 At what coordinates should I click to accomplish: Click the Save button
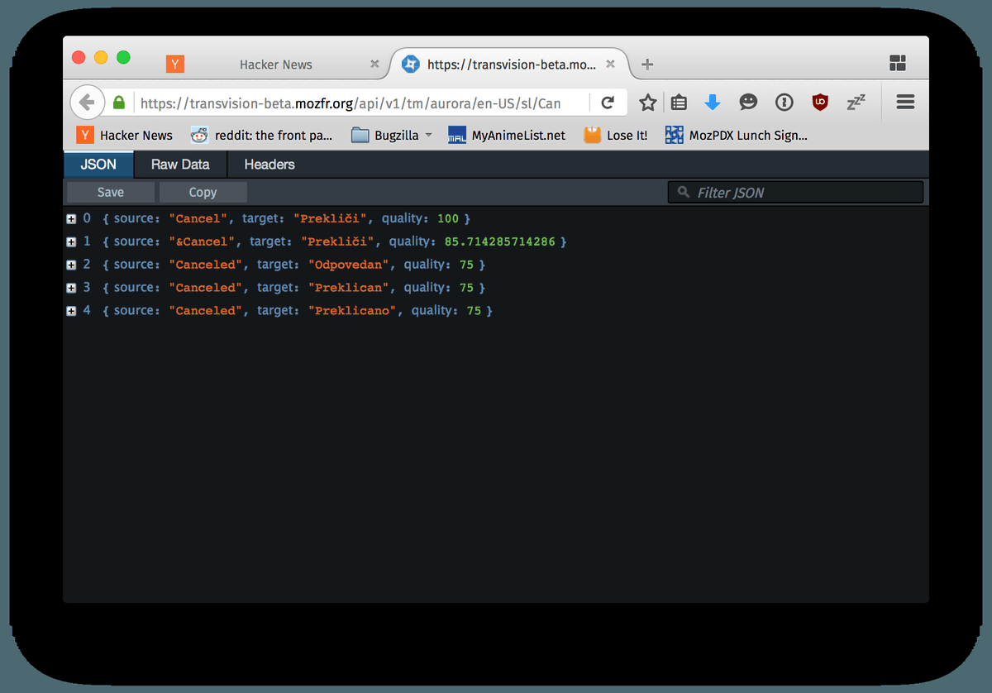click(111, 192)
